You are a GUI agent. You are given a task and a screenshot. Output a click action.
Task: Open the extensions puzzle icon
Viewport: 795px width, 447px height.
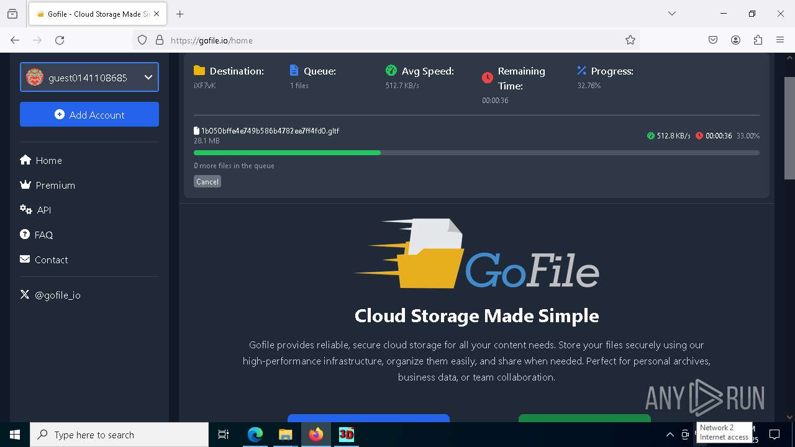click(x=758, y=40)
